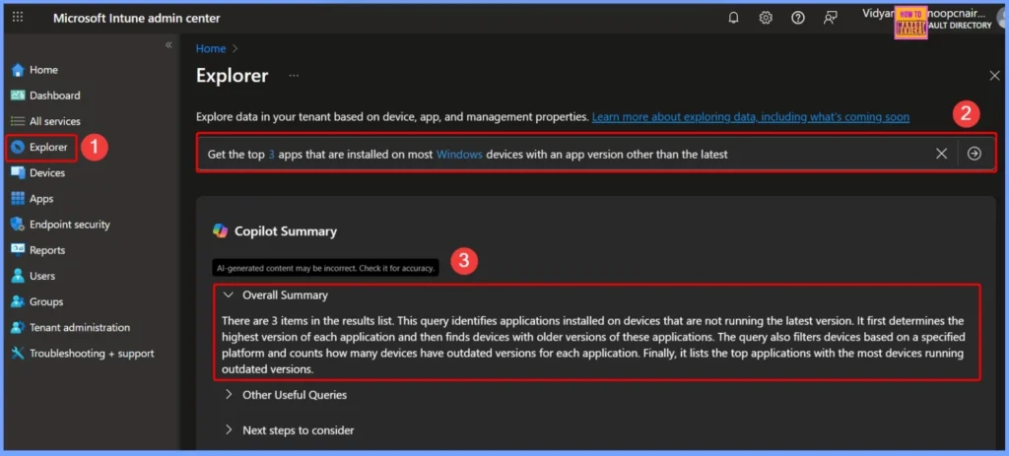Click the Groups people icon
The width and height of the screenshot is (1009, 456).
coord(18,301)
